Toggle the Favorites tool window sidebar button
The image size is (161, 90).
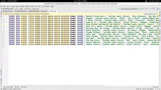[1, 81]
